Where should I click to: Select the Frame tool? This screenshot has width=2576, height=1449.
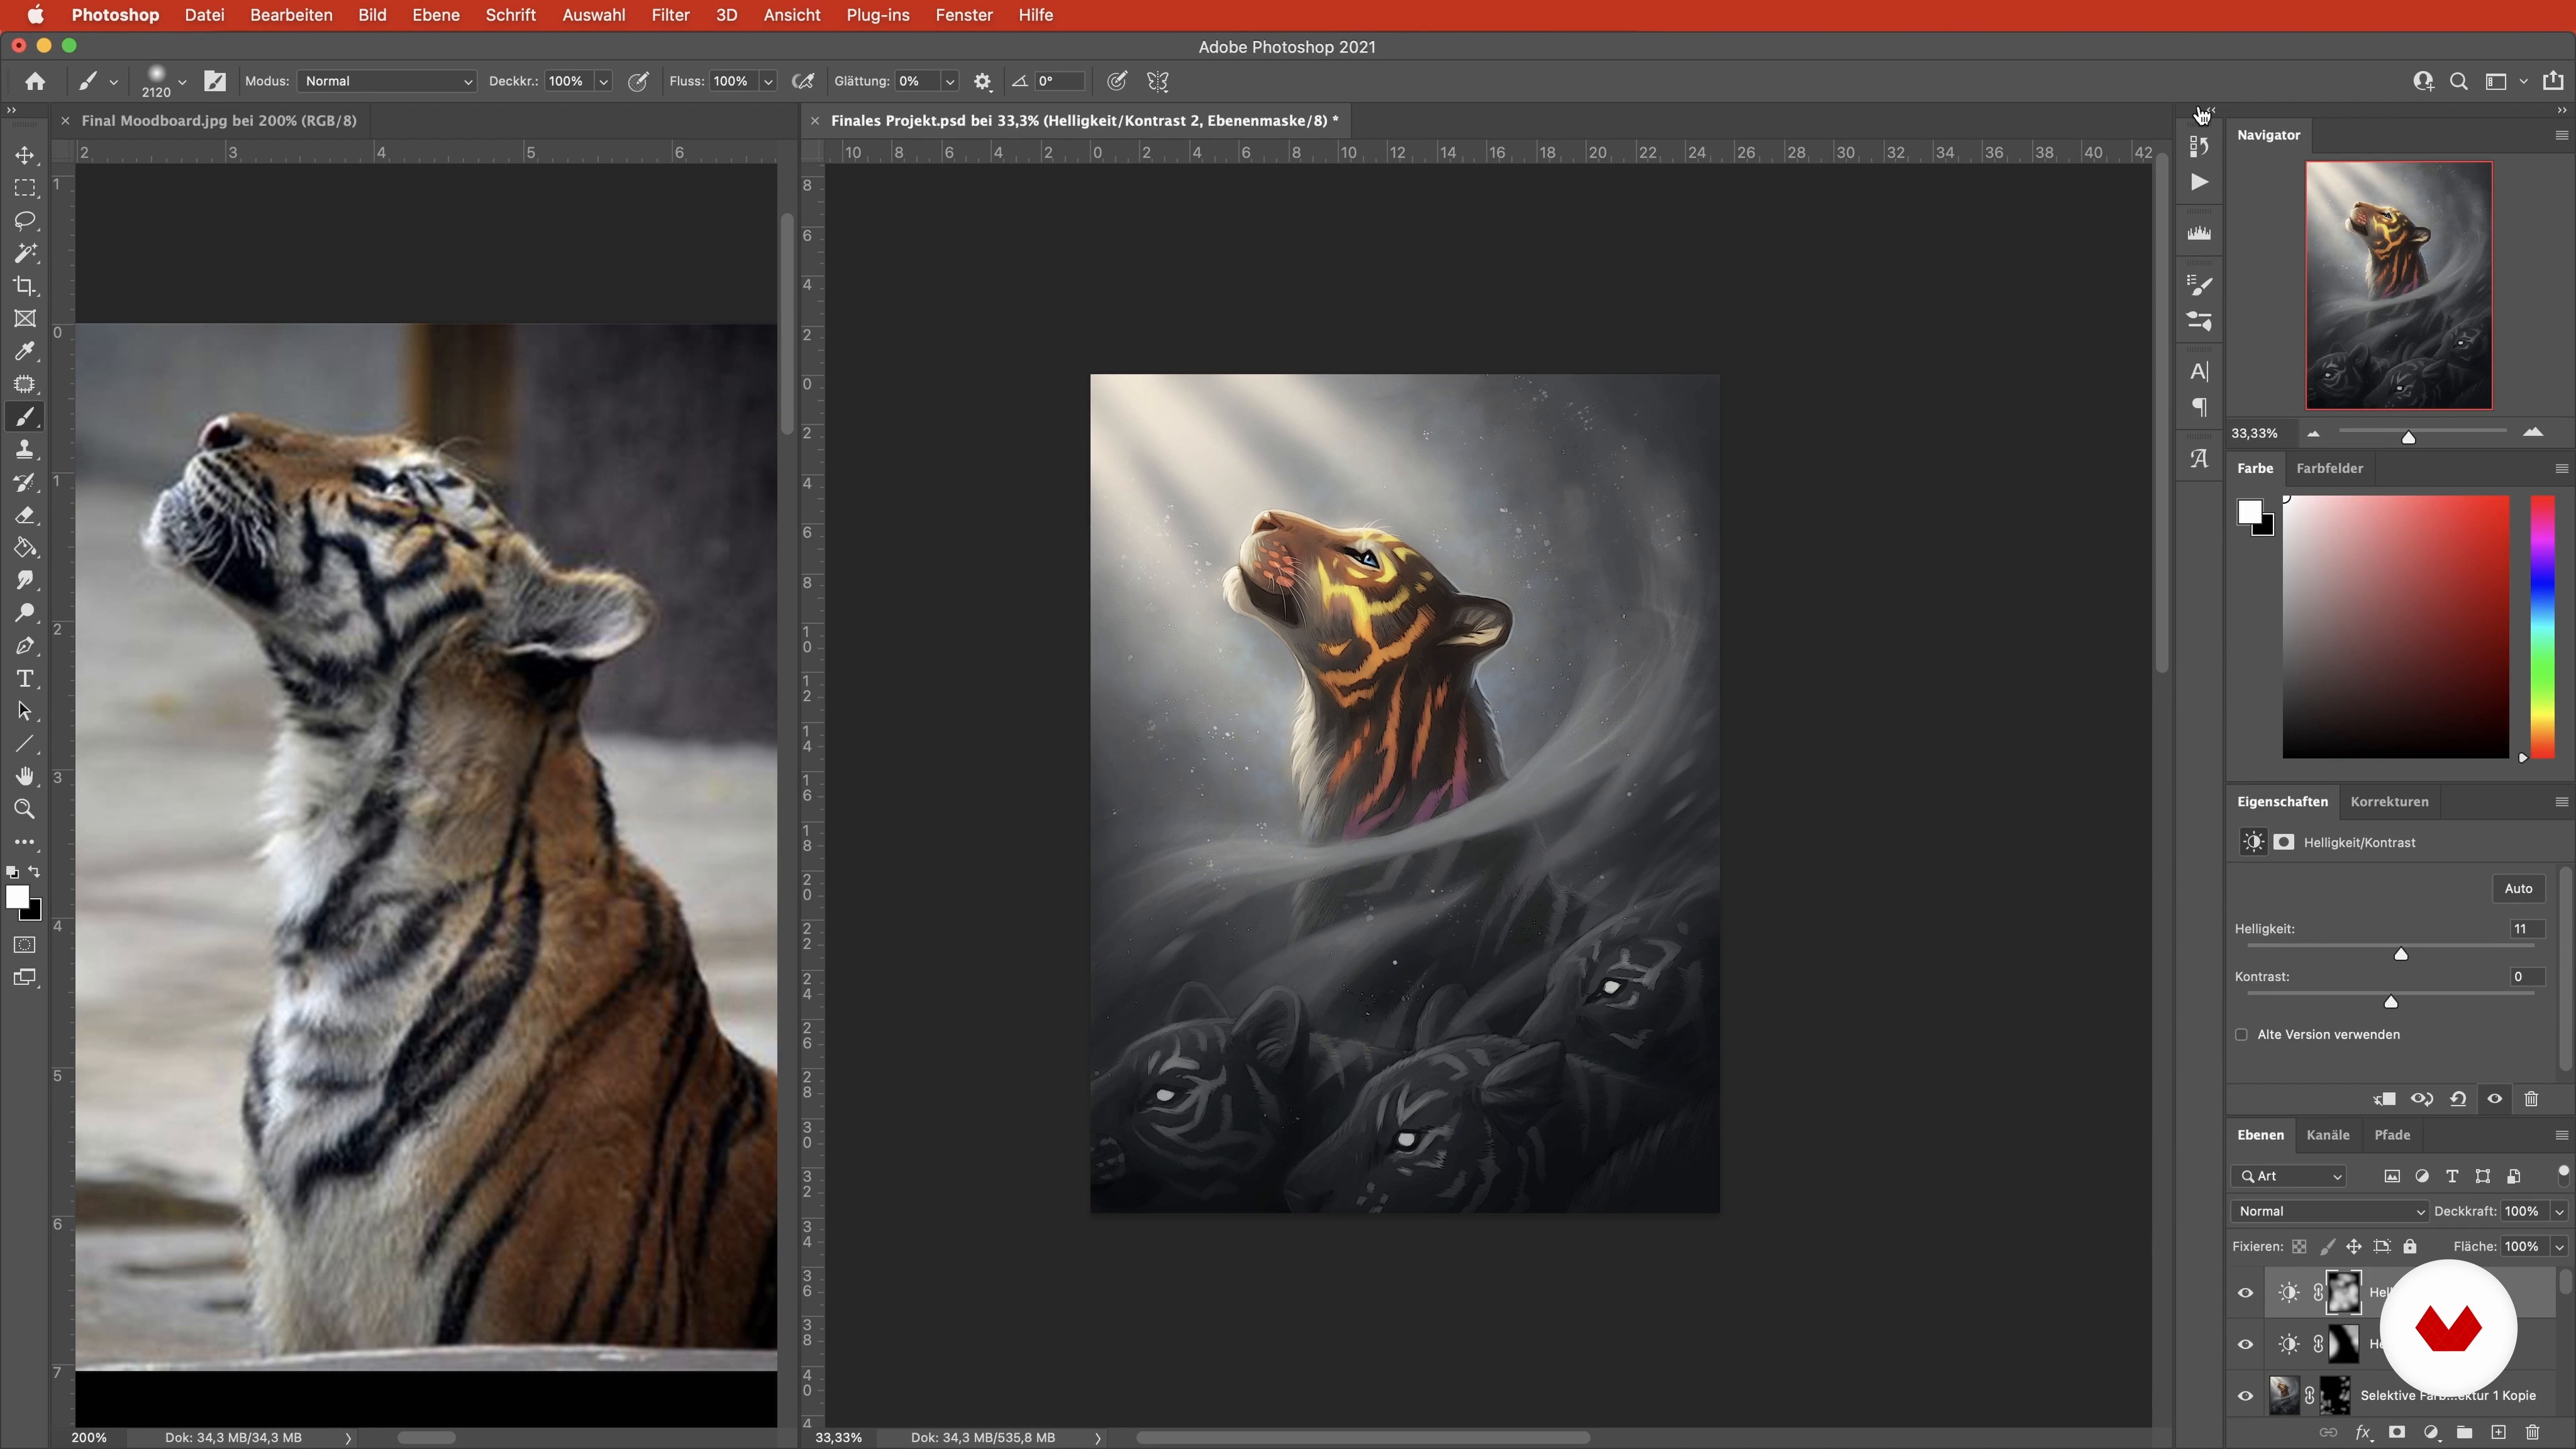click(25, 318)
